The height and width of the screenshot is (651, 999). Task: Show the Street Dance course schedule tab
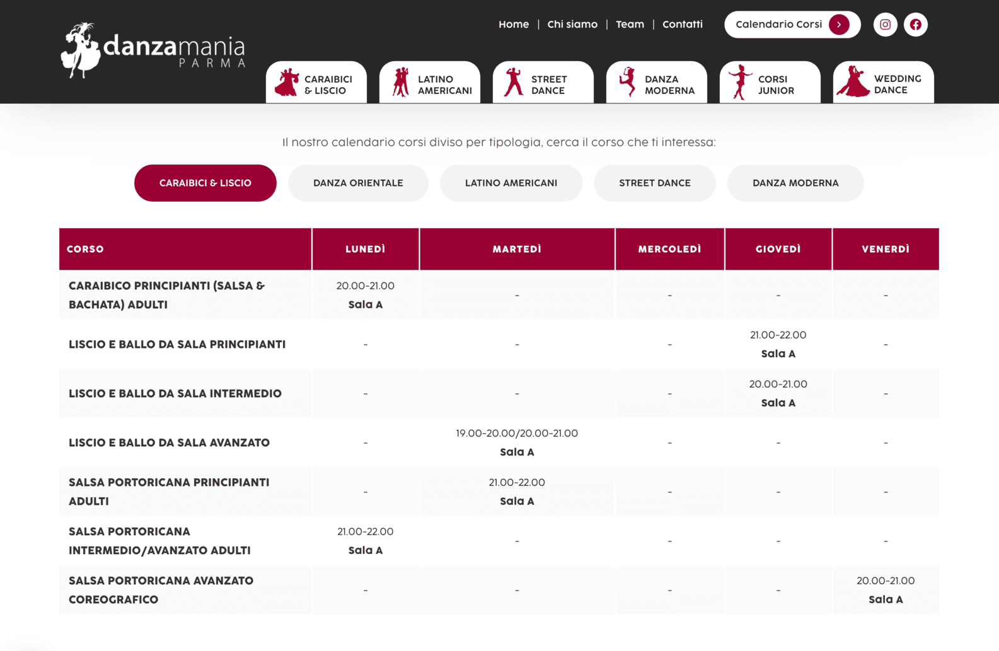pos(654,183)
